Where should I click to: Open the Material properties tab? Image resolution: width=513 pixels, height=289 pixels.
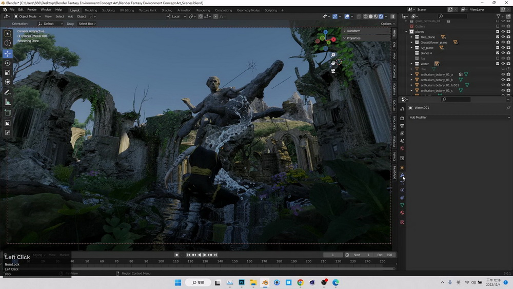pyautogui.click(x=402, y=213)
